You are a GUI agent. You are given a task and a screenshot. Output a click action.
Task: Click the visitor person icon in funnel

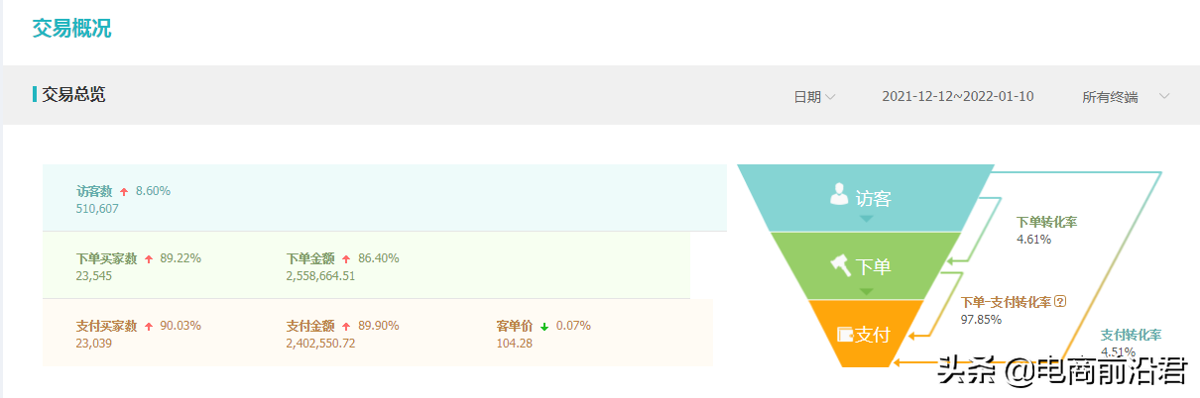pyautogui.click(x=839, y=194)
